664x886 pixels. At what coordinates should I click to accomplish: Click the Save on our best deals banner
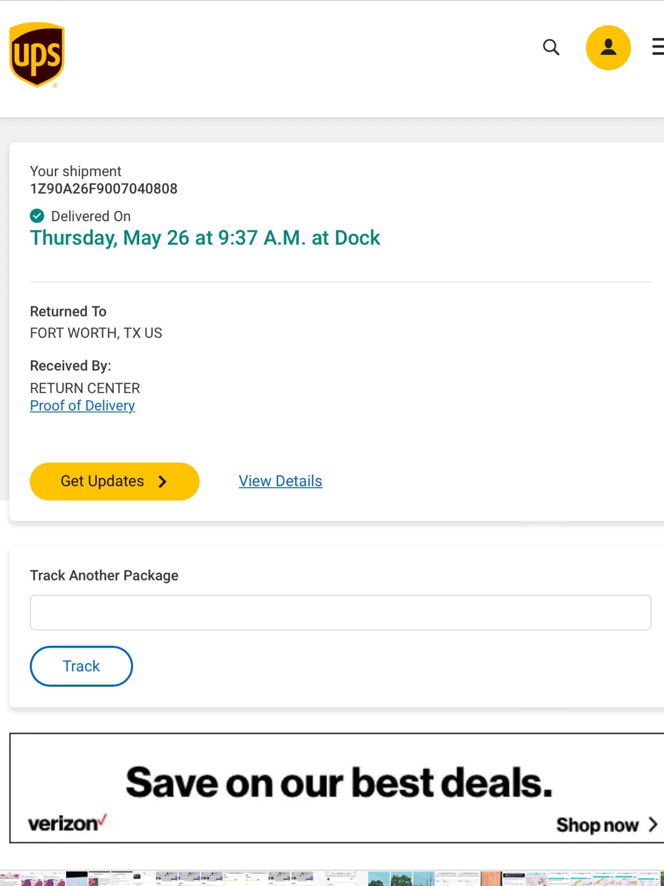pos(339,783)
